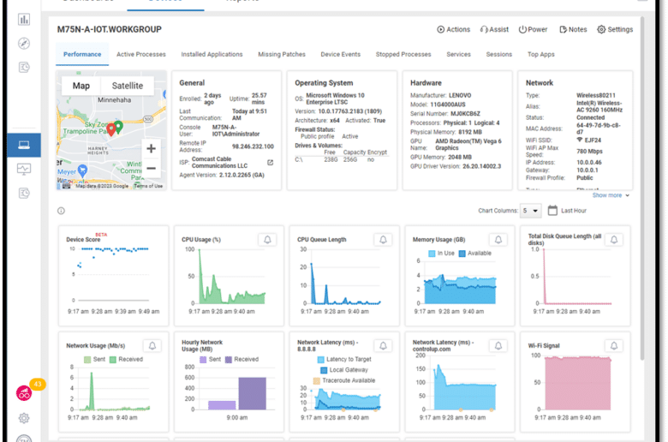Click the red location pin on map
Viewport: 668px width, 442px height.
coord(111,129)
